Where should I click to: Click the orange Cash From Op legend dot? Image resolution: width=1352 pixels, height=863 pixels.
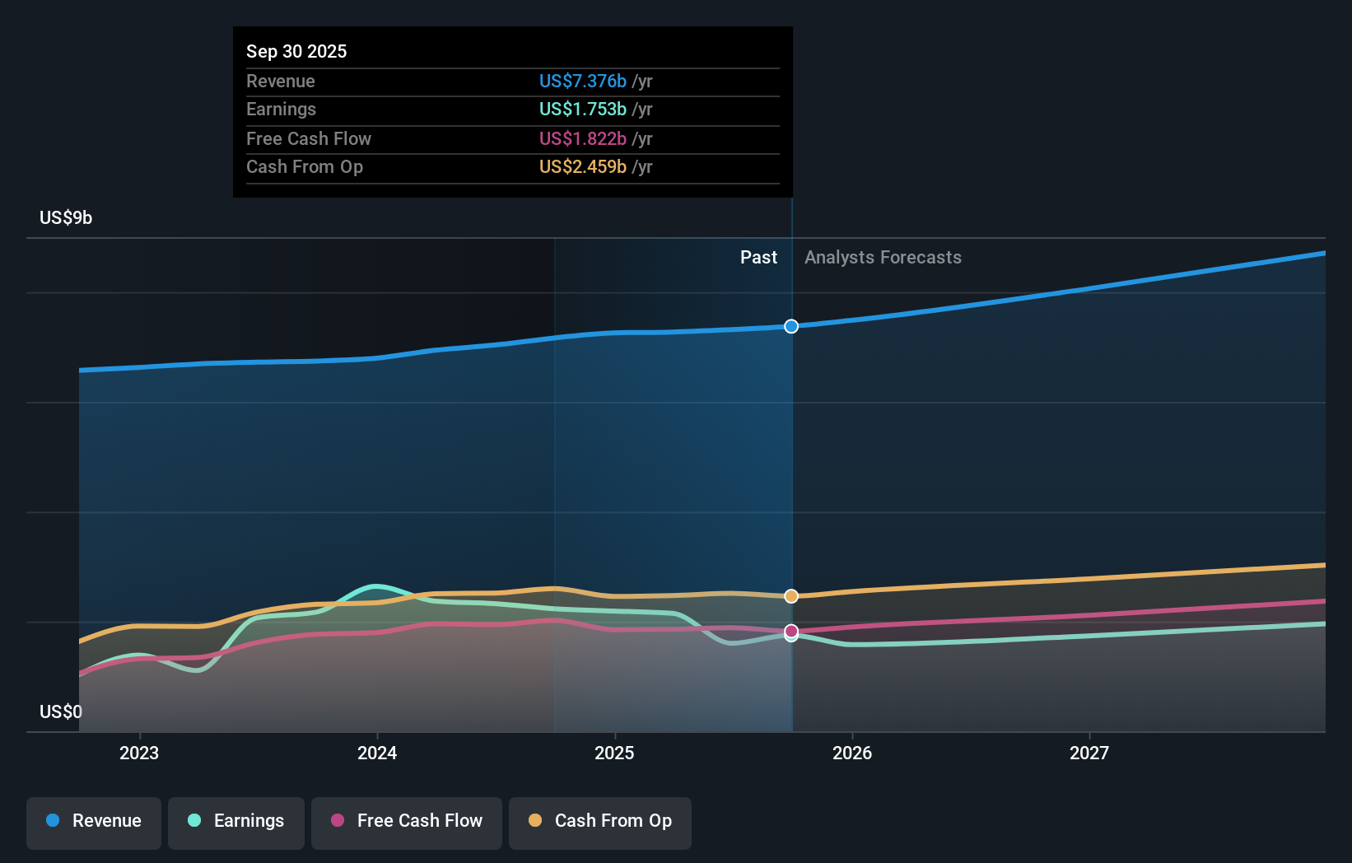pos(535,820)
